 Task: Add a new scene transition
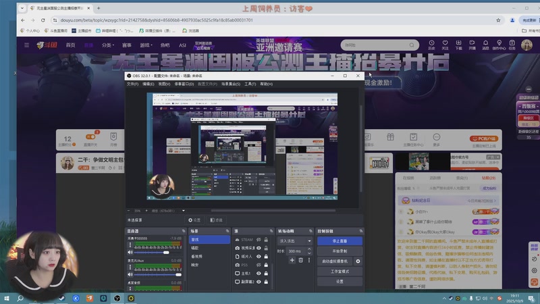[x=292, y=260]
